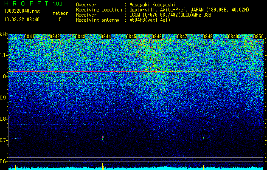This screenshot has height=170, width=267.
Task: Select the filename 1003220840.png
Action: 22,11
